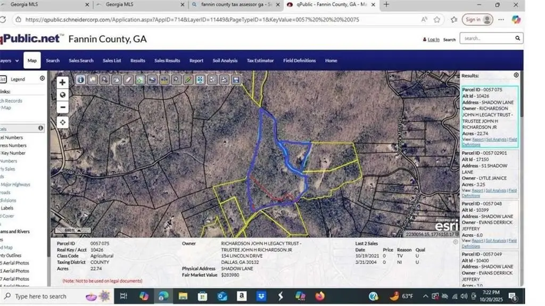Image resolution: width=545 pixels, height=306 pixels.
Task: Click the globe full extent button
Action: 63,95
